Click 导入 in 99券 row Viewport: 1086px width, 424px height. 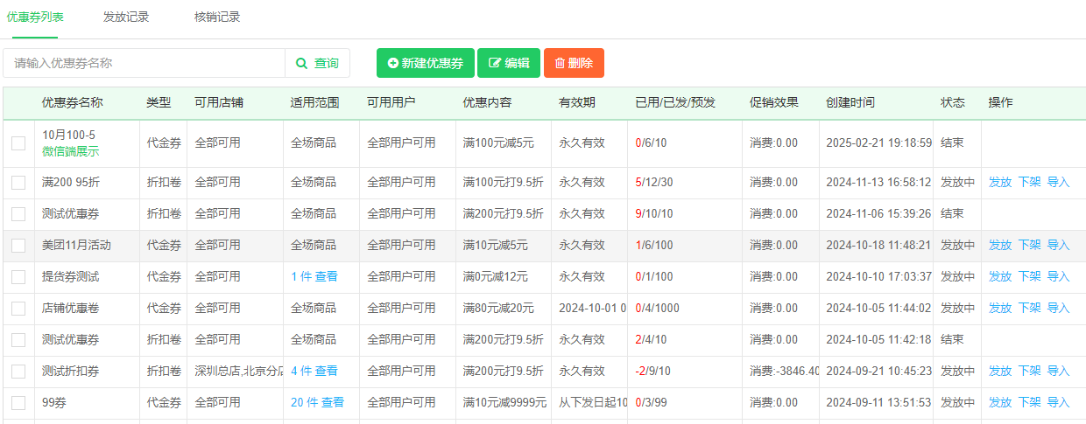coord(1059,403)
